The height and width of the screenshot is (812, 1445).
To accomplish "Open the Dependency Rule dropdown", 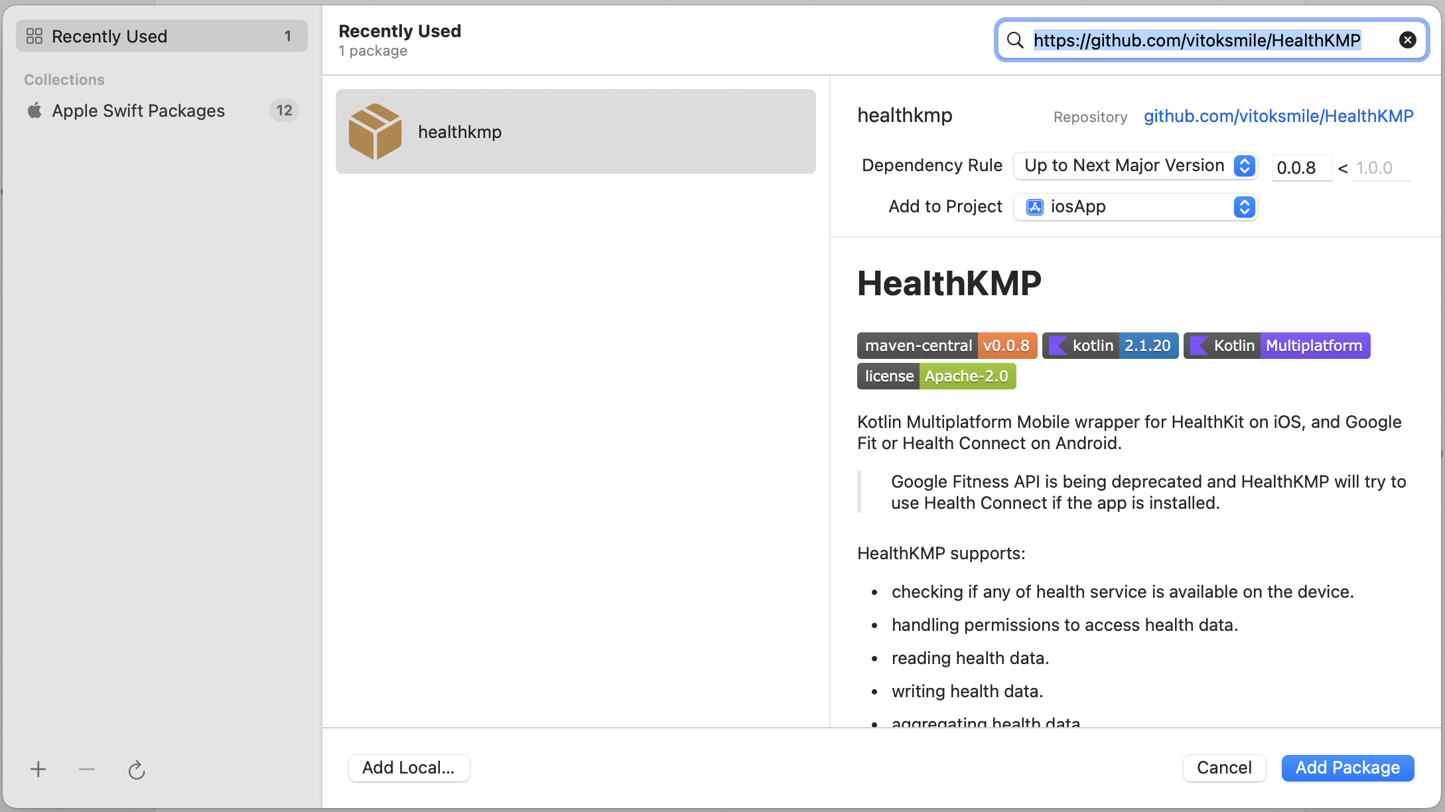I will pyautogui.click(x=1135, y=165).
